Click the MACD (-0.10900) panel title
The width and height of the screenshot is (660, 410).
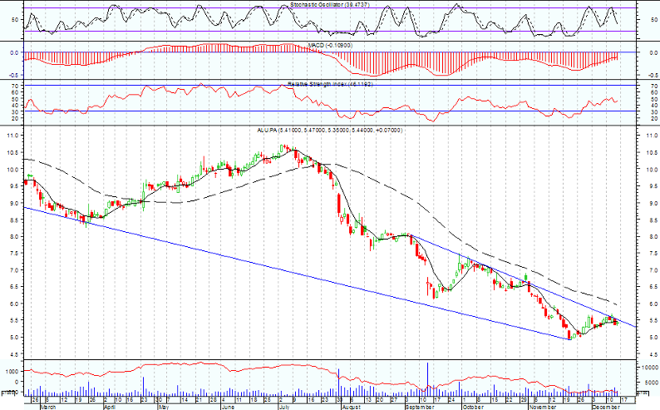tap(330, 45)
